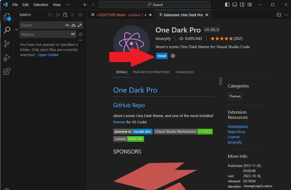Screen dimensions: 291x190
Task: Toggle Preserve Case in the replace field
Action: 73,34
